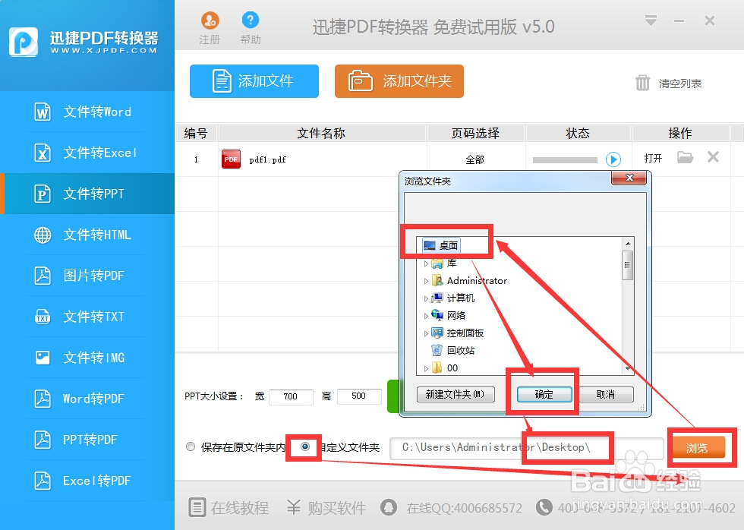This screenshot has height=530, width=744.
Task: Open the 文件转HTML section
Action: pyautogui.click(x=42, y=235)
